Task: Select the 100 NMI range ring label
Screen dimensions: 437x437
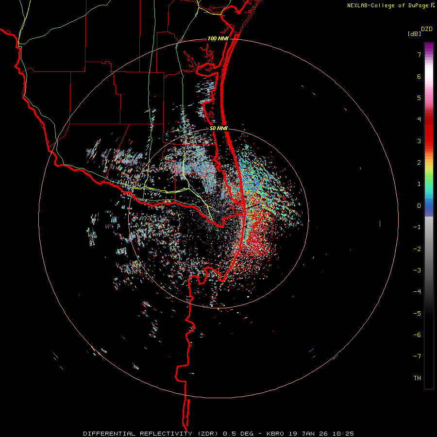Action: pos(218,38)
